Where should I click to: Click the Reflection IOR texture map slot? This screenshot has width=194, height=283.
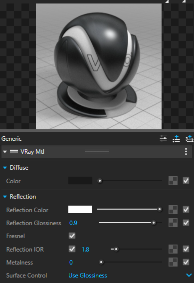[x=173, y=249]
